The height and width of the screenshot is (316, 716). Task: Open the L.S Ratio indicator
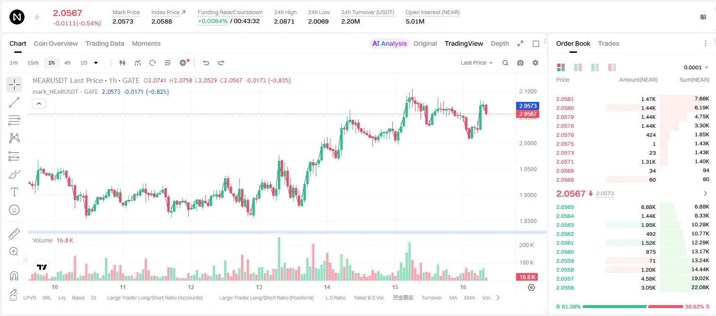[x=336, y=298]
